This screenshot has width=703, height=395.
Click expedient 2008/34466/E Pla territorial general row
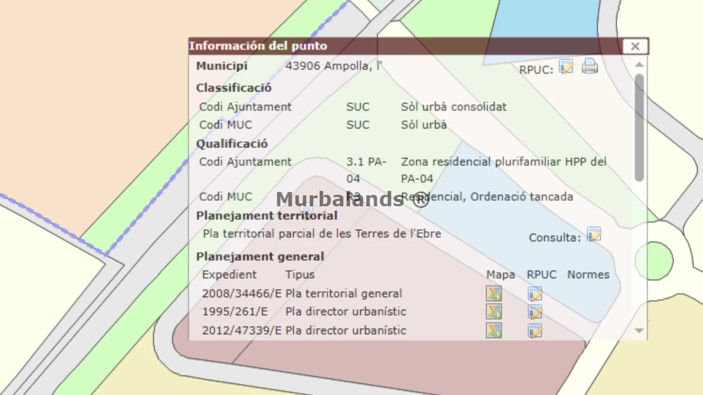[302, 294]
